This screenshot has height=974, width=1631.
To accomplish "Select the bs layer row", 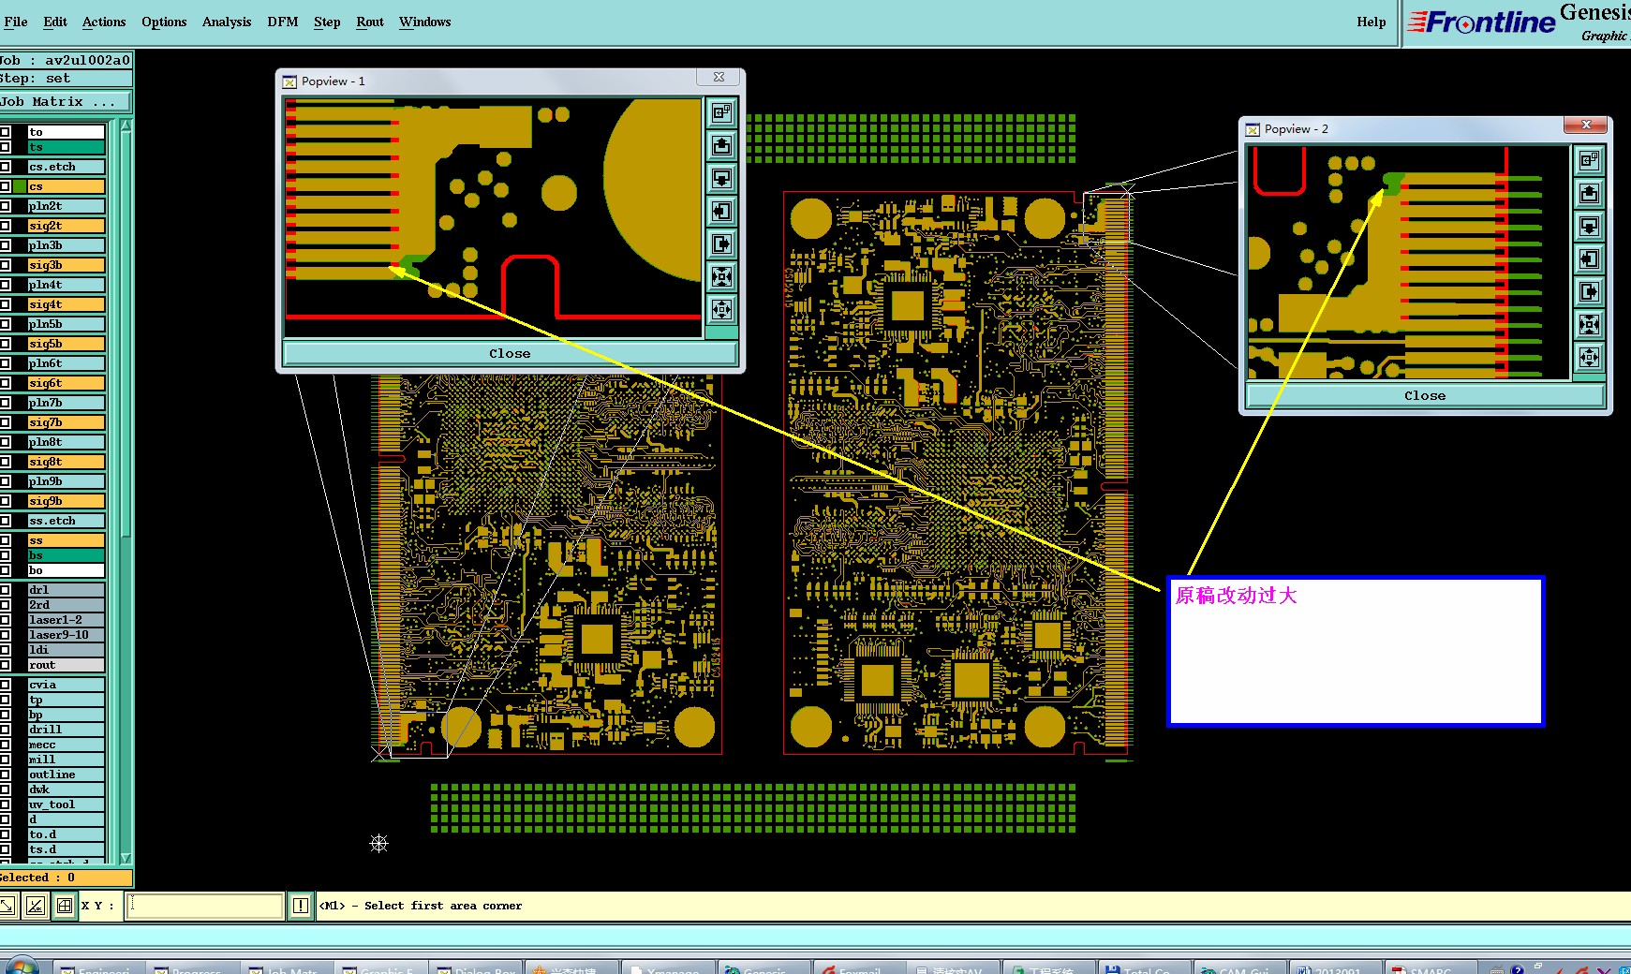I will (66, 555).
